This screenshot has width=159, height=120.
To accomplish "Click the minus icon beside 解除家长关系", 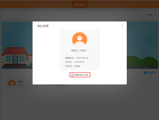I will (73, 75).
